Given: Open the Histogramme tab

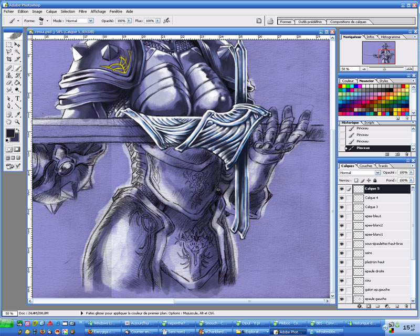Looking at the screenshot, I should [391, 37].
